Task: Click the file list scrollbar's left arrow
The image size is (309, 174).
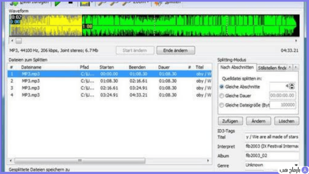Action: (x=11, y=161)
